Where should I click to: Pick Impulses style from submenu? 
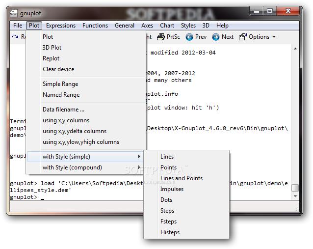click(x=186, y=189)
